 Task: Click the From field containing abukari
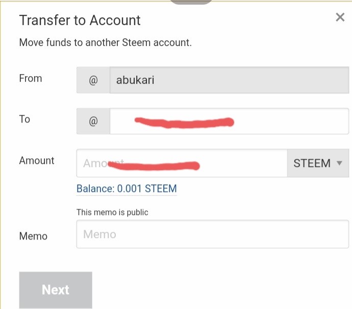click(229, 80)
